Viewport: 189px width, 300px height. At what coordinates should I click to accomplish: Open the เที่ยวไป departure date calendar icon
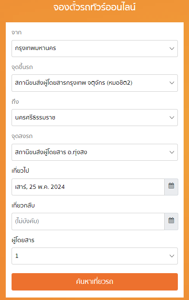[171, 187]
